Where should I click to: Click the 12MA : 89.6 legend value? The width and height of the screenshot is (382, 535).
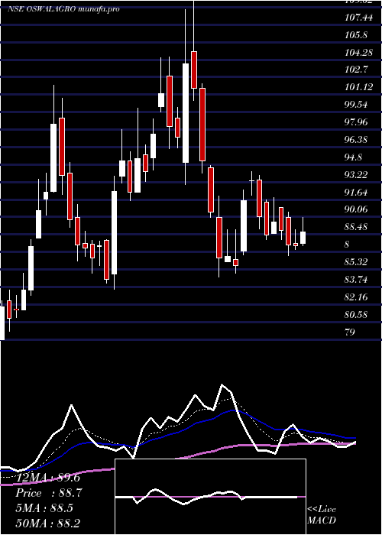47,478
